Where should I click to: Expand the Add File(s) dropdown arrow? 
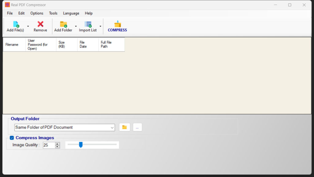tap(28, 26)
